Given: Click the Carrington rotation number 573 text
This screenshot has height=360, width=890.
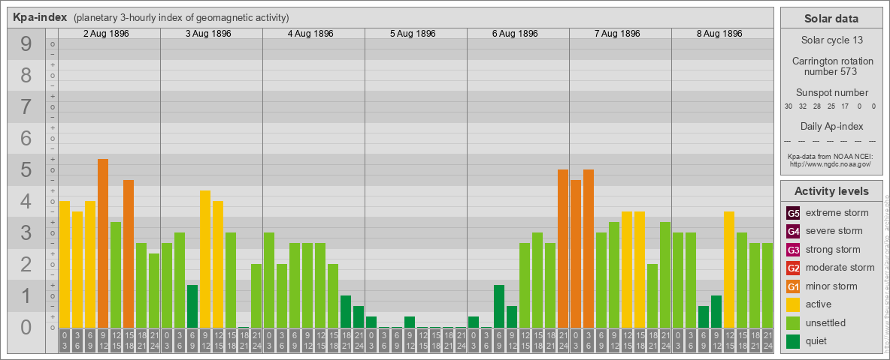Looking at the screenshot, I should (831, 66).
